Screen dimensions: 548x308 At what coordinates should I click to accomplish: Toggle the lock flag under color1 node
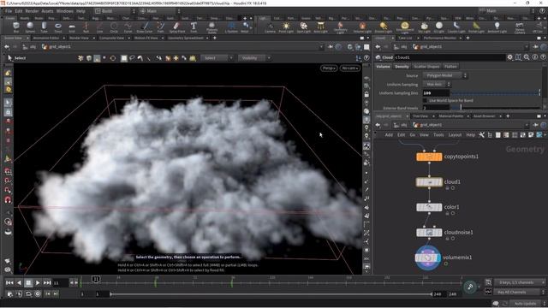(447, 213)
